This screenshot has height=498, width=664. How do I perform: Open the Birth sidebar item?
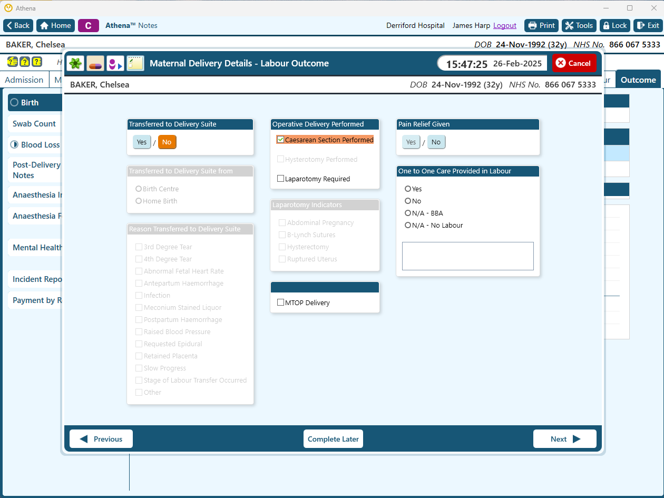35,103
